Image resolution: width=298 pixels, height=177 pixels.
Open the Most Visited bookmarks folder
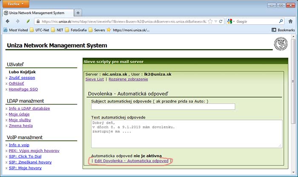click(16, 30)
